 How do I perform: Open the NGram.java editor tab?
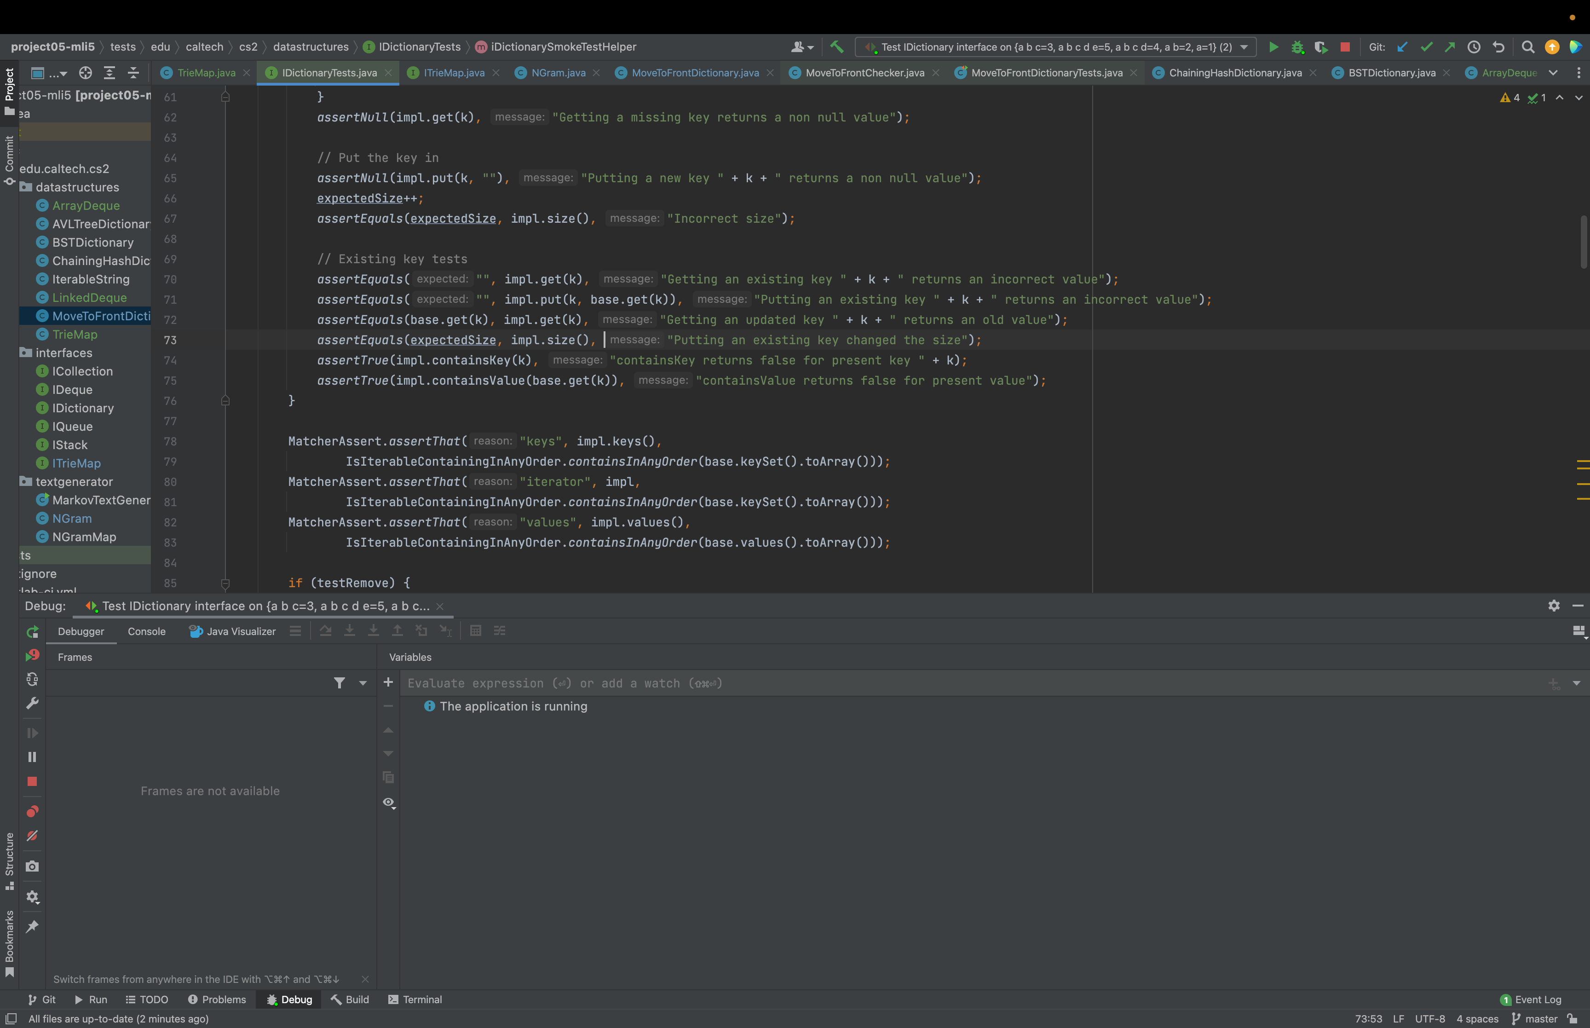coord(558,73)
